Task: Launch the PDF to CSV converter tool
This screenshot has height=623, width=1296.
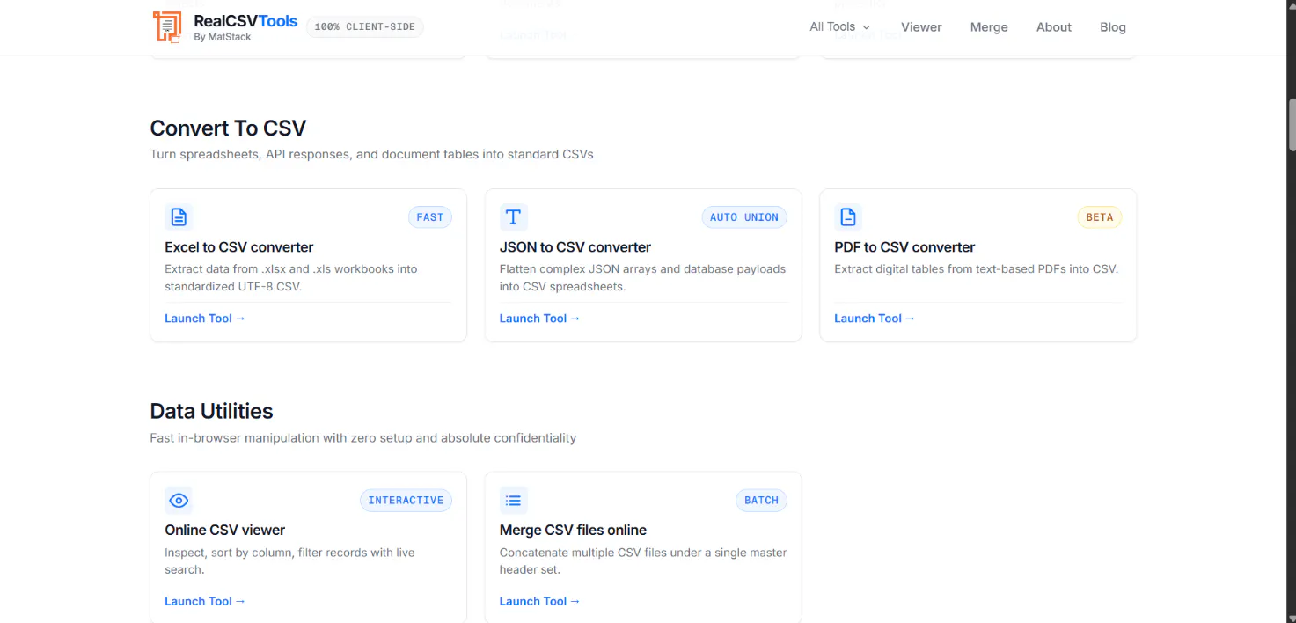Action: pyautogui.click(x=875, y=319)
